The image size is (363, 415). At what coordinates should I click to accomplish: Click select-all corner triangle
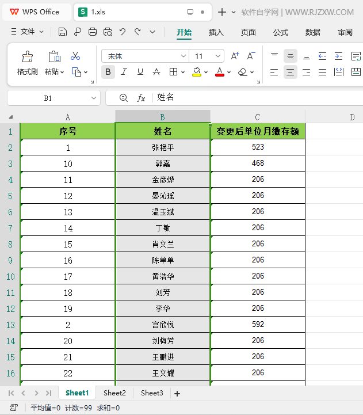[x=10, y=117]
